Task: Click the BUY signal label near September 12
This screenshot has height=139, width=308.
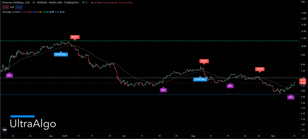Action: click(x=291, y=97)
